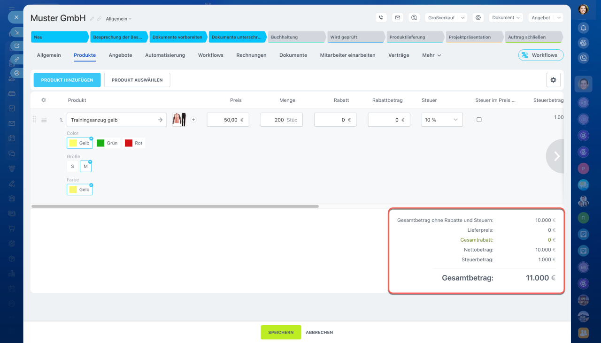Open the Angebote tab
This screenshot has width=601, height=343.
pos(120,55)
